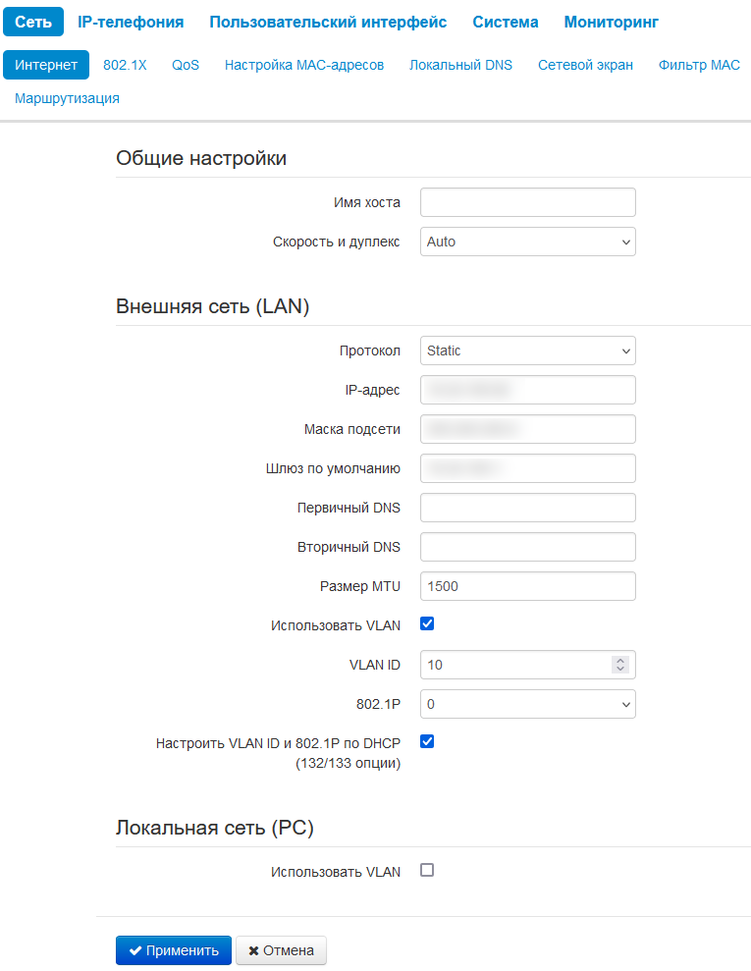Open the Система menu
This screenshot has height=971, width=751.
click(x=505, y=22)
